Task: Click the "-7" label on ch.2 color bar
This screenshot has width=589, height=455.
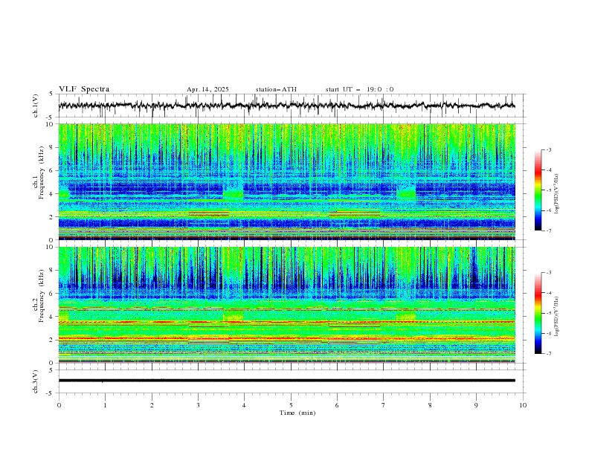Action: point(549,354)
